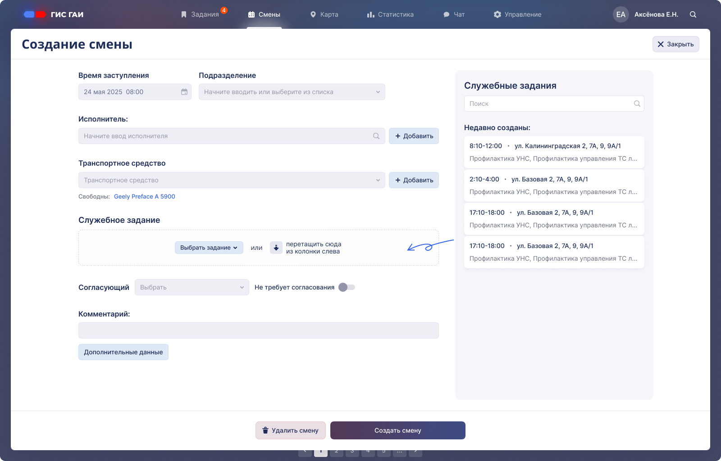Screen dimensions: 721x461
Task: Open the Управление gear menu item
Action: point(517,14)
